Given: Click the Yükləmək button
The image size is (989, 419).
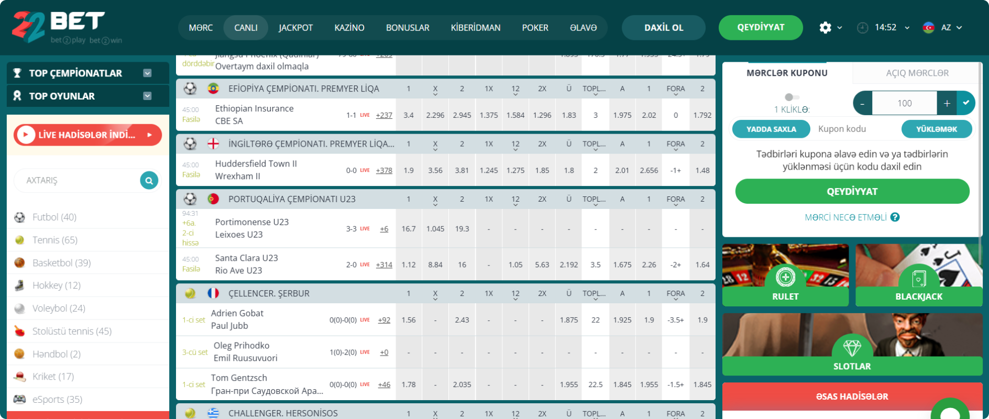Looking at the screenshot, I should pos(937,129).
